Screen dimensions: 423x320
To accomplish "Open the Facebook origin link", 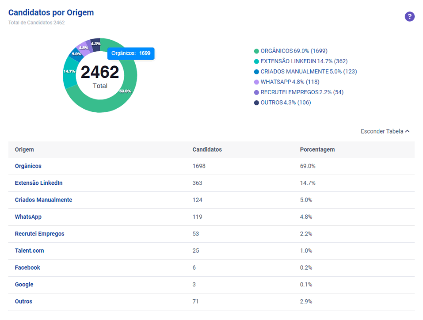I will 27,268.
